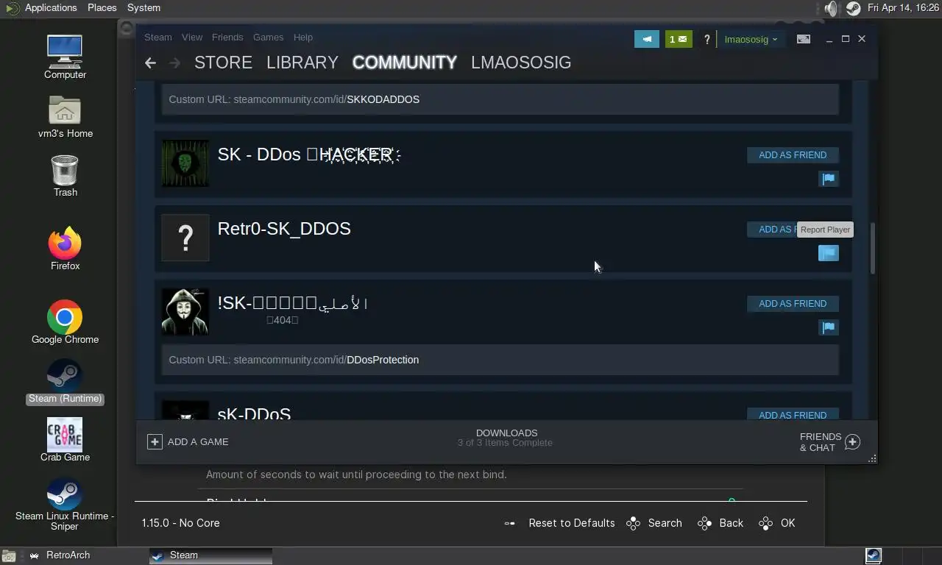Click the plus icon for Add a Game
The height and width of the screenshot is (565, 942).
(x=155, y=441)
